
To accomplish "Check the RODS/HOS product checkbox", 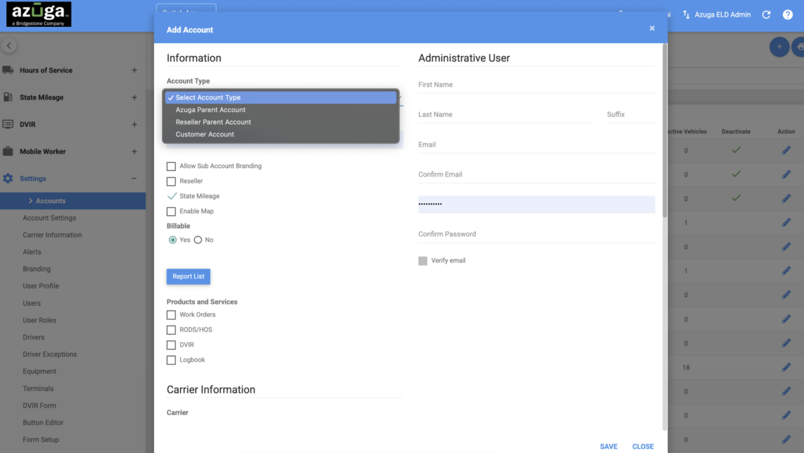I will click(x=171, y=330).
